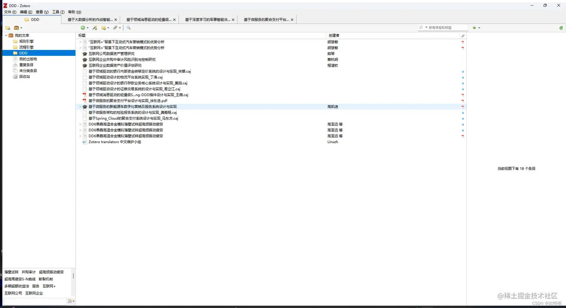Click Add Item by Identifier wand icon
The image size is (566, 308).
pyautogui.click(x=95, y=28)
